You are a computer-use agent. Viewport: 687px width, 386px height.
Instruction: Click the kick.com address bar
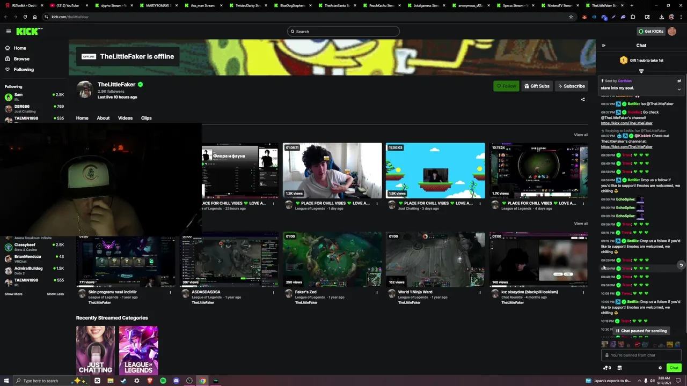301,17
